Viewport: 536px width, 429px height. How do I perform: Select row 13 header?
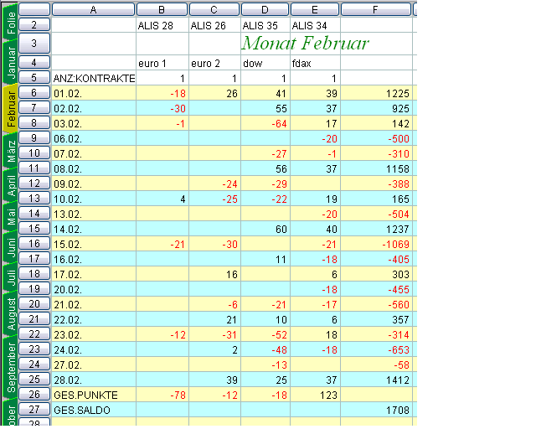pos(33,199)
